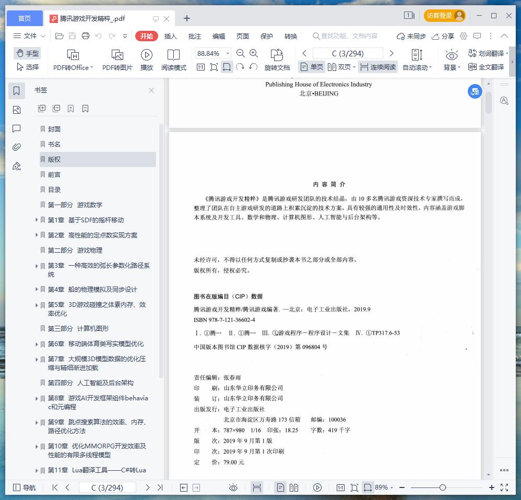Open the folder icon in the quick toolbar
This screenshot has width=521, height=500.
click(59, 36)
